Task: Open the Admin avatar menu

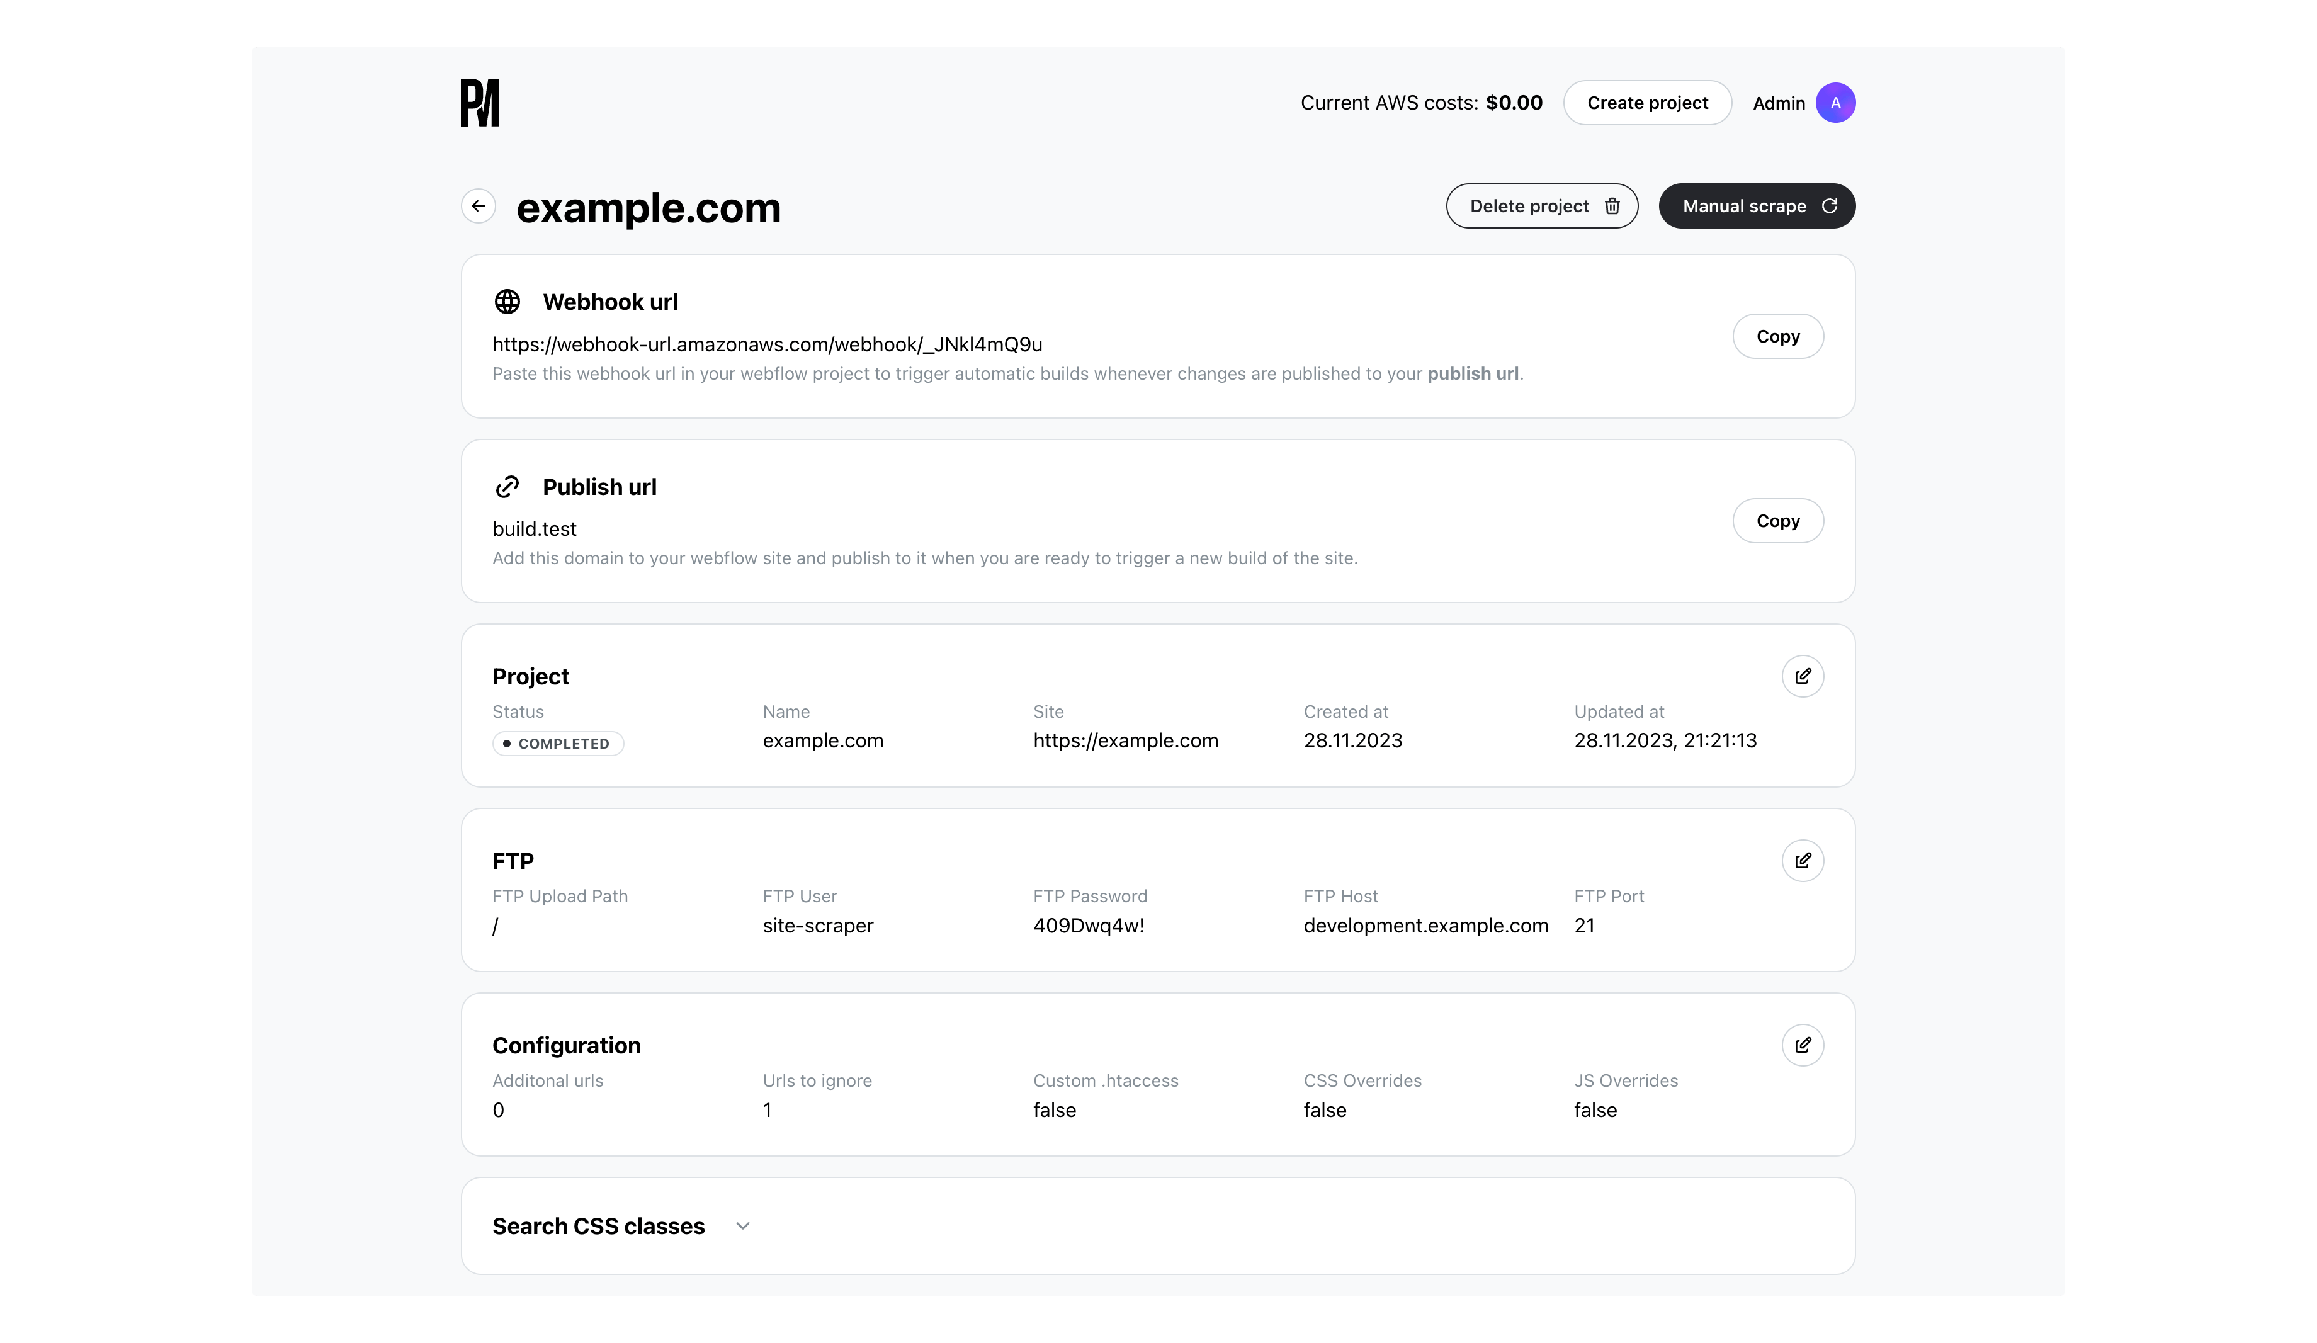Action: (x=1835, y=103)
